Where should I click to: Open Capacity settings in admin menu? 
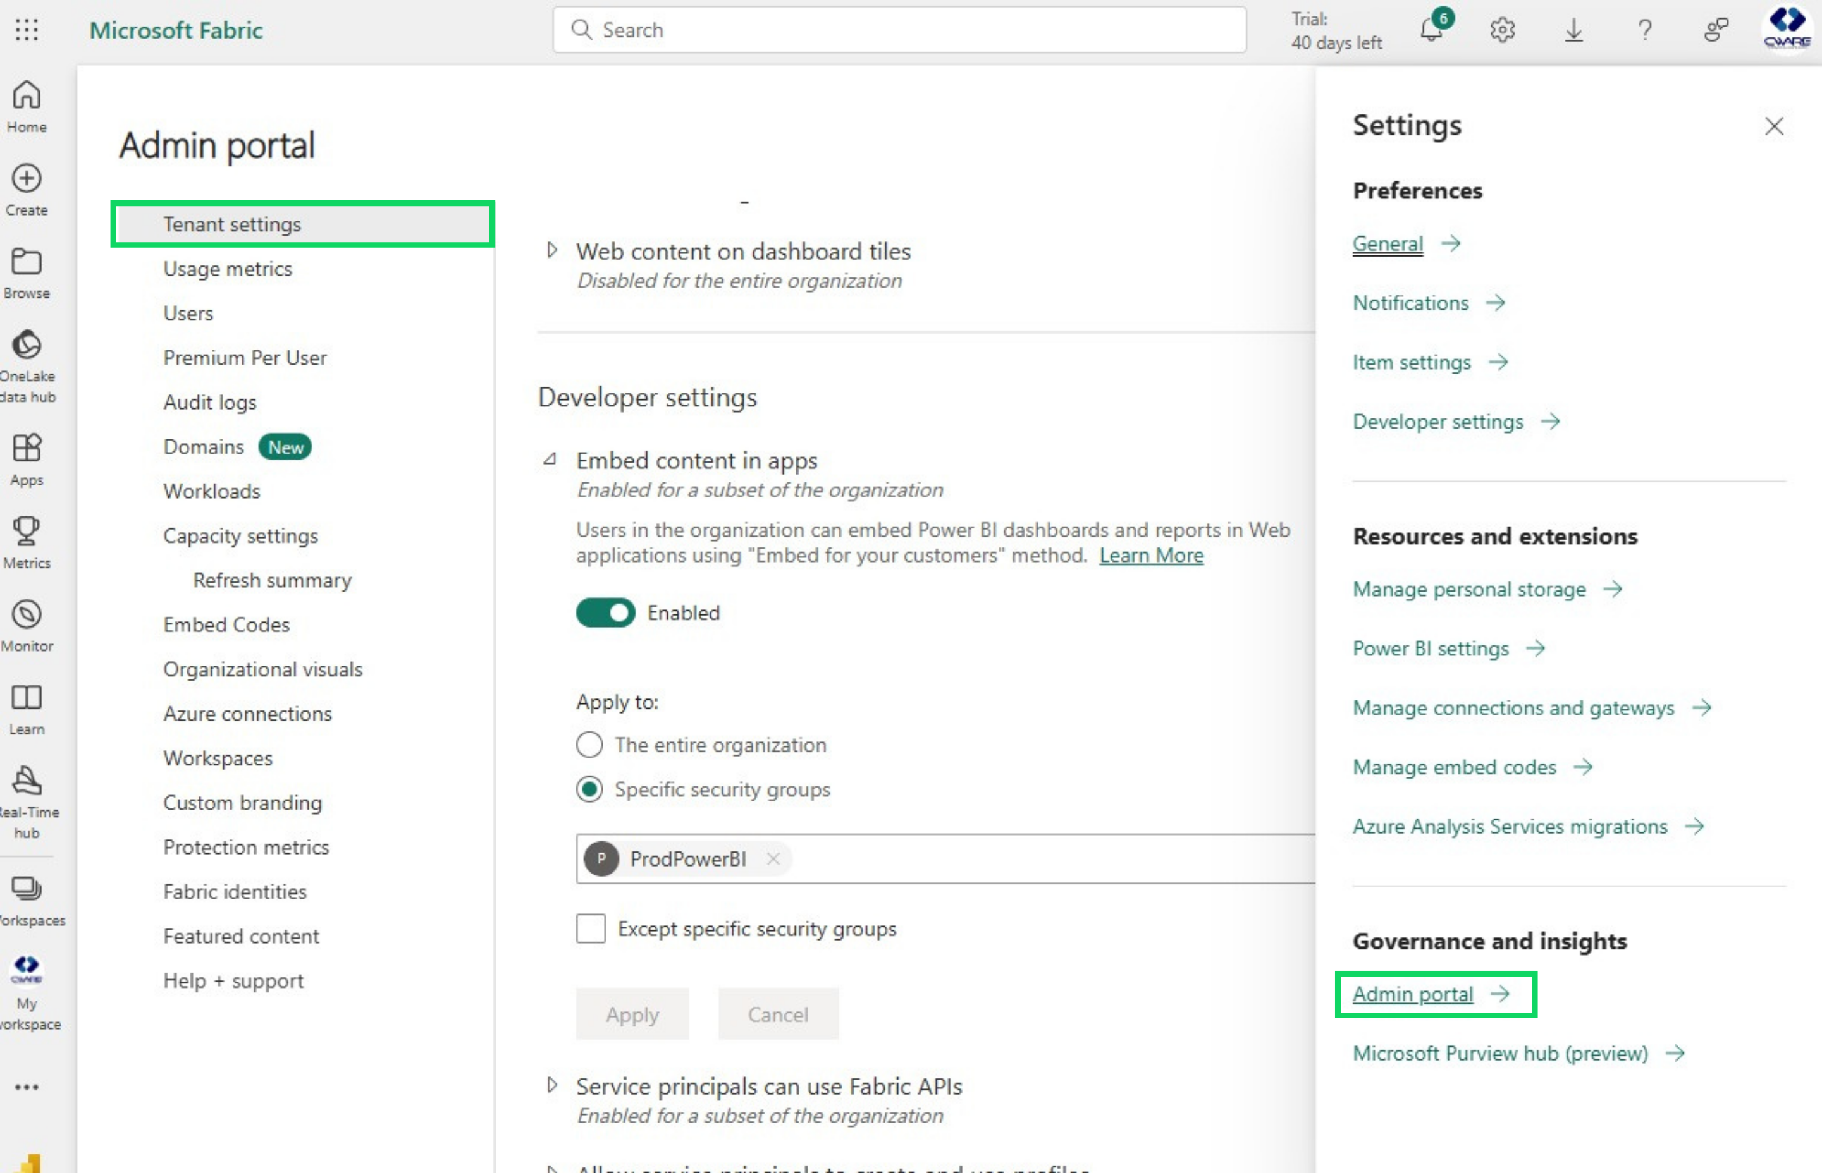(x=240, y=535)
